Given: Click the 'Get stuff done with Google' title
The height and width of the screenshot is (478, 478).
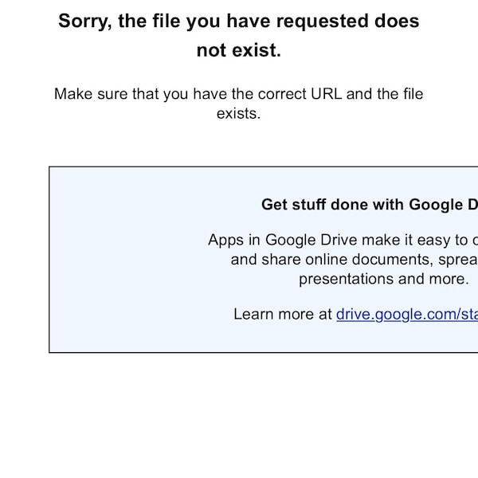Looking at the screenshot, I should (x=370, y=205).
